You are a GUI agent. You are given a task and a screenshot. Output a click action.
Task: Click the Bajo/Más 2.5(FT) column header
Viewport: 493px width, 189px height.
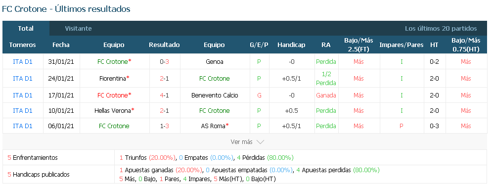coord(359,45)
